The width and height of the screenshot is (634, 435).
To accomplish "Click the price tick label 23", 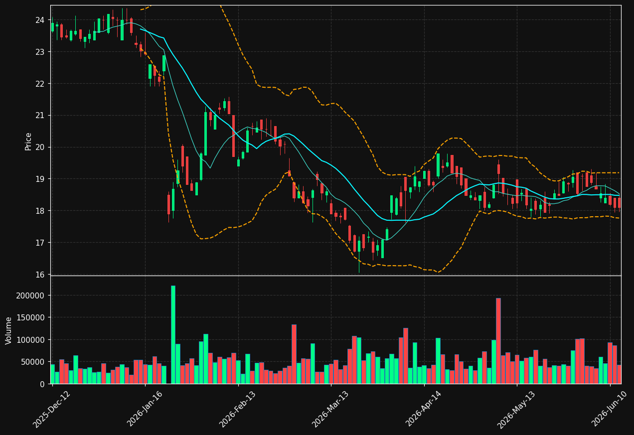I will tap(40, 52).
